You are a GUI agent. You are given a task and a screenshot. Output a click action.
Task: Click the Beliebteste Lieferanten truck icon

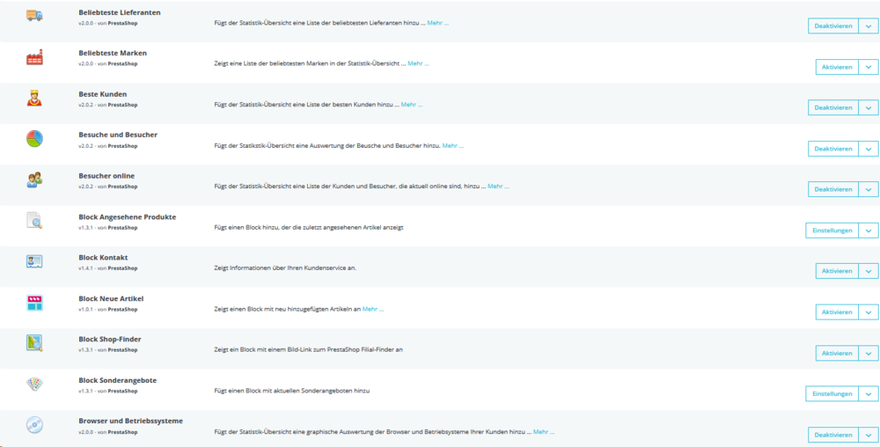[34, 16]
